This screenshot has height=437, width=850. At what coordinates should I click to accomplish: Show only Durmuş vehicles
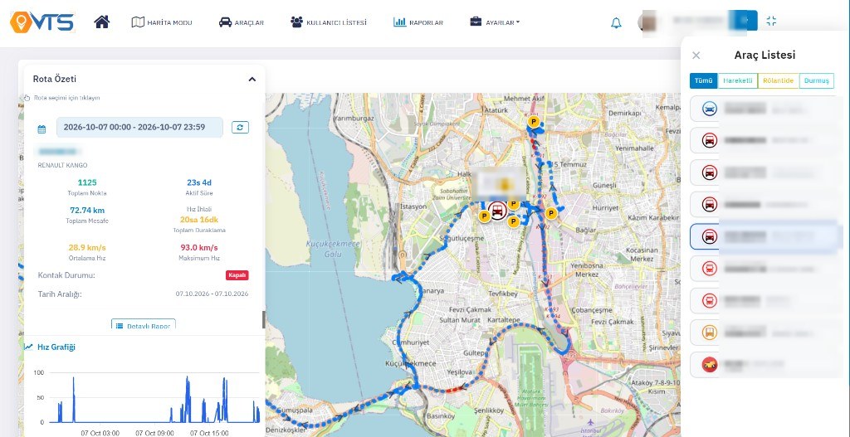pyautogui.click(x=817, y=80)
